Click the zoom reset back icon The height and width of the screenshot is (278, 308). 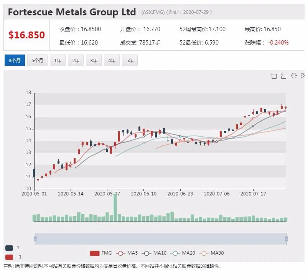pos(283,76)
